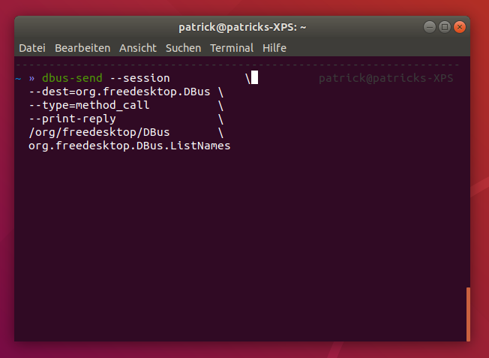Close the terminal window
This screenshot has width=489, height=358.
(x=460, y=27)
